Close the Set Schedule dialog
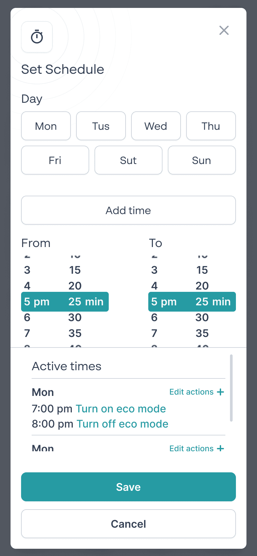Image resolution: width=257 pixels, height=556 pixels. tap(224, 30)
